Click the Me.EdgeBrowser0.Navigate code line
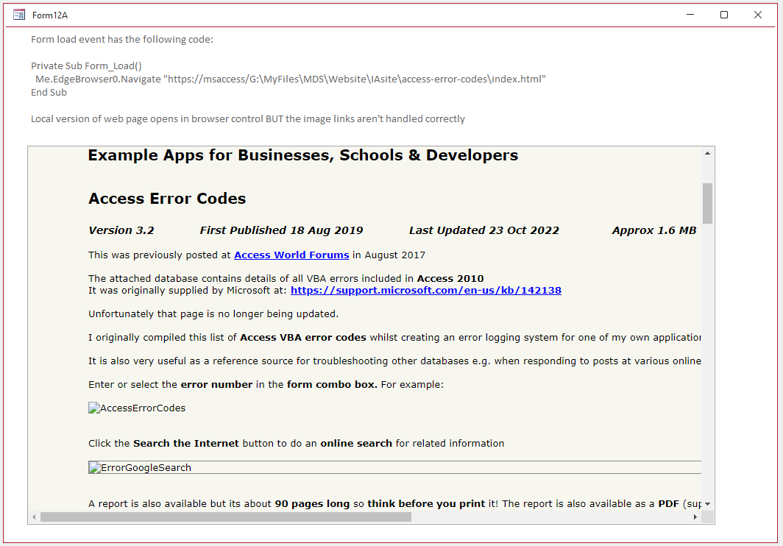The height and width of the screenshot is (546, 783). click(291, 79)
